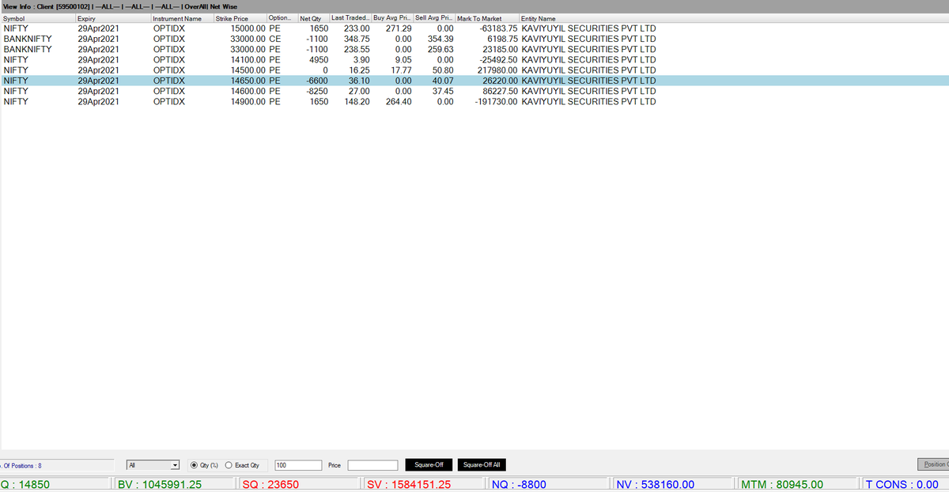
Task: Click the MTM : 80945.00 status field
Action: 797,484
